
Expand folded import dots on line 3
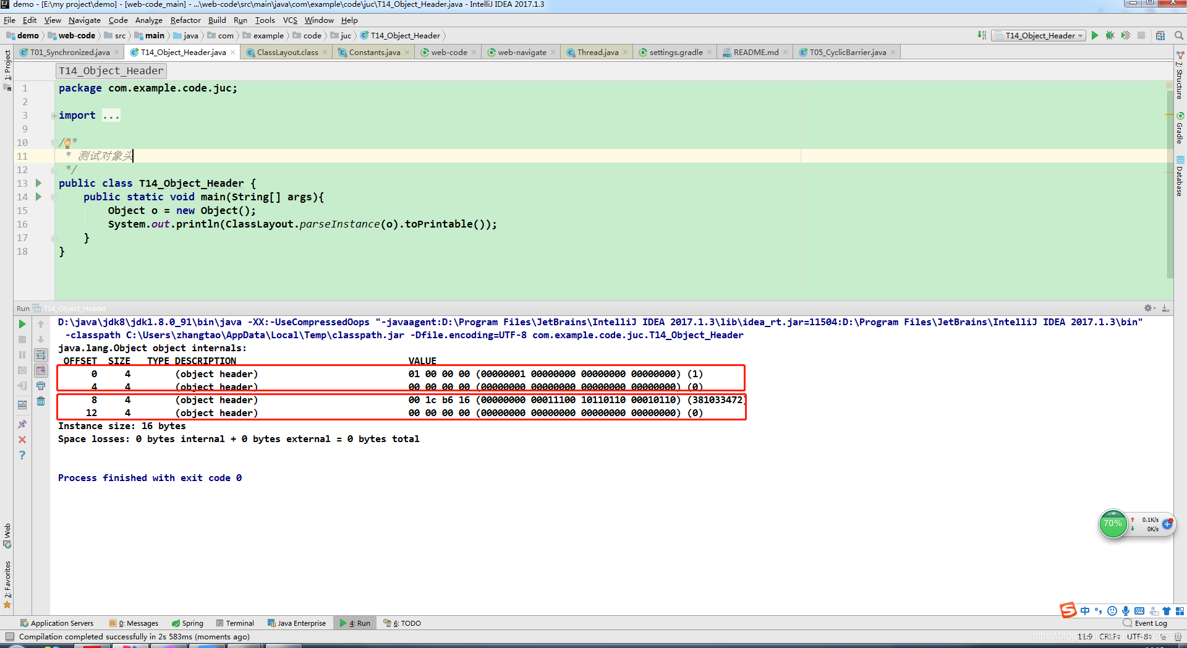(111, 116)
